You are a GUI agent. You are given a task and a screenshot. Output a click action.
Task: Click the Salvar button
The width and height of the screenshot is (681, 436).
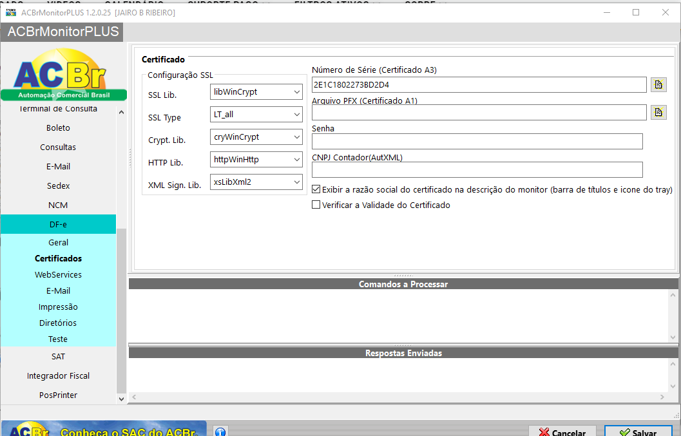click(638, 432)
